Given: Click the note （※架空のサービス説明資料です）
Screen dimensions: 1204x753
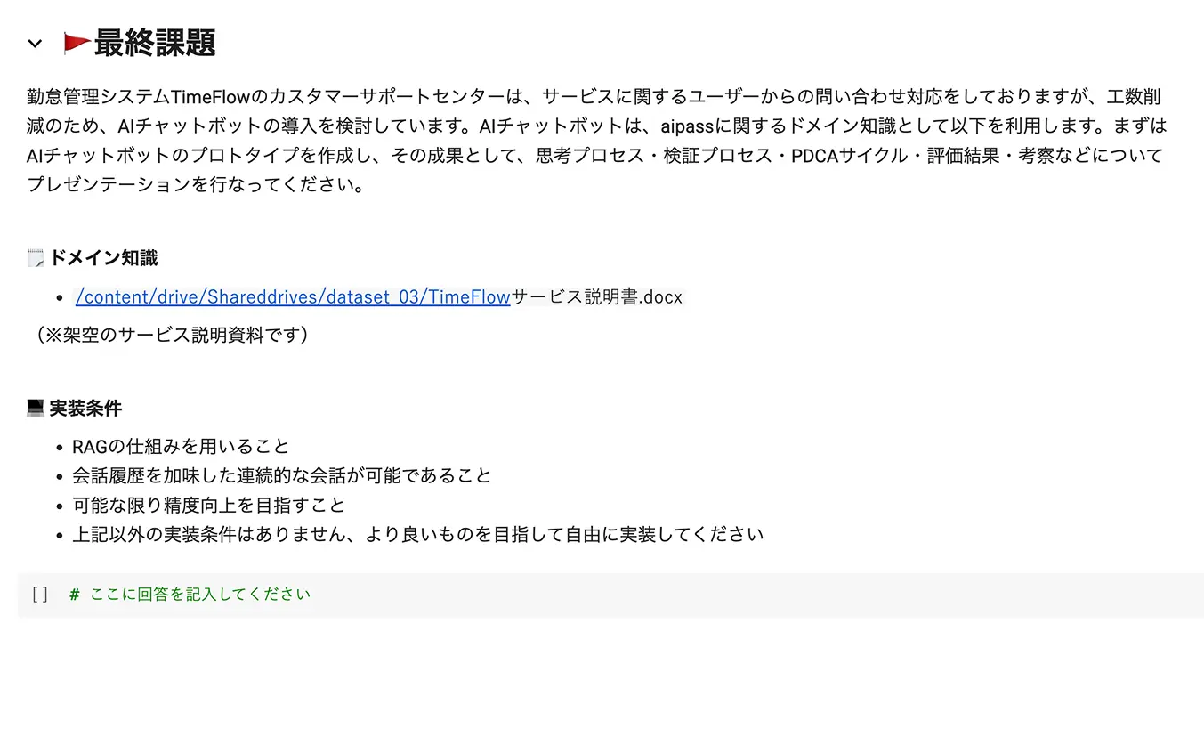Looking at the screenshot, I should click(172, 335).
